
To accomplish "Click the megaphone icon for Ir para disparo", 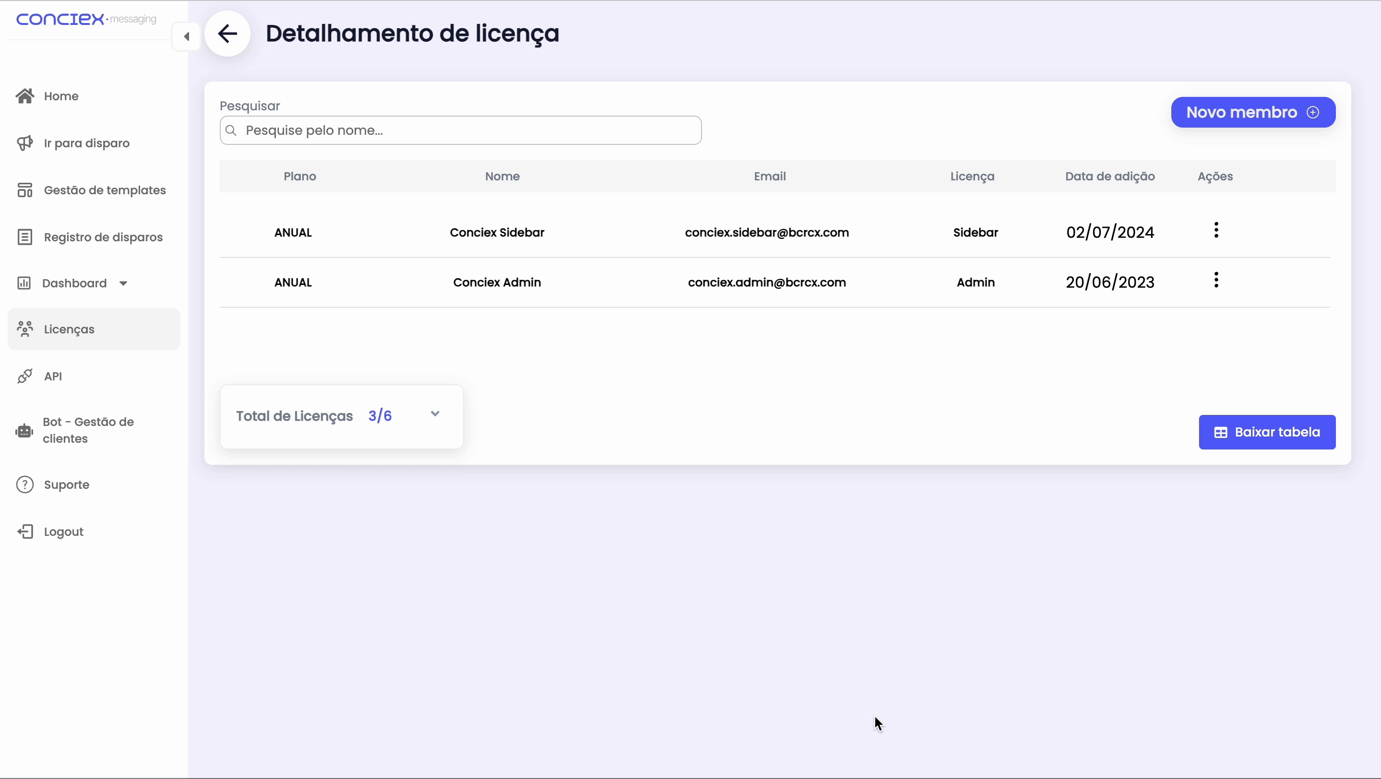I will tap(24, 143).
